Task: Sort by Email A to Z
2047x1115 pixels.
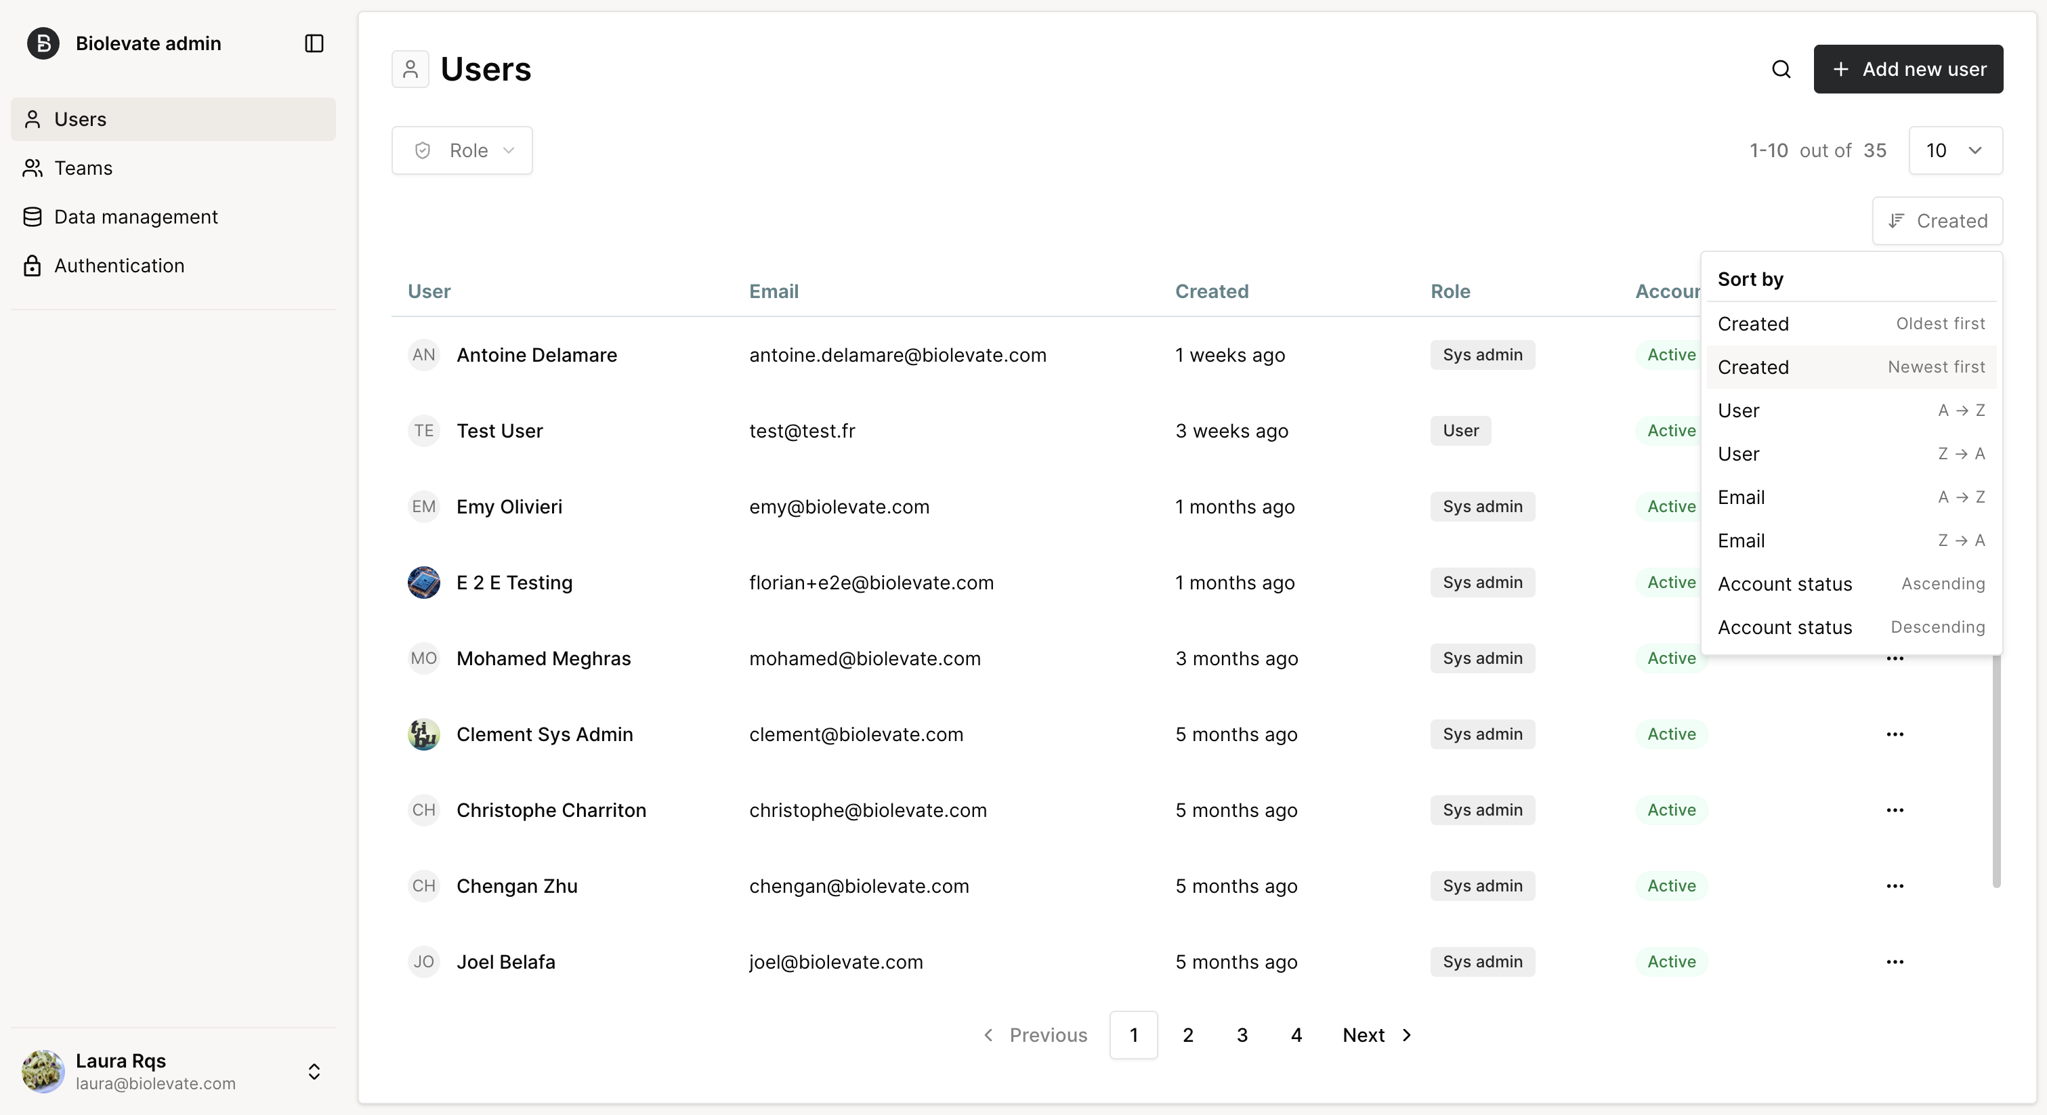Action: tap(1851, 497)
